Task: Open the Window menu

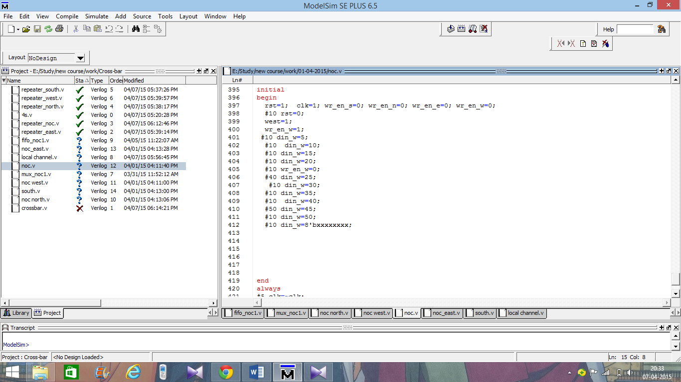Action: [215, 16]
